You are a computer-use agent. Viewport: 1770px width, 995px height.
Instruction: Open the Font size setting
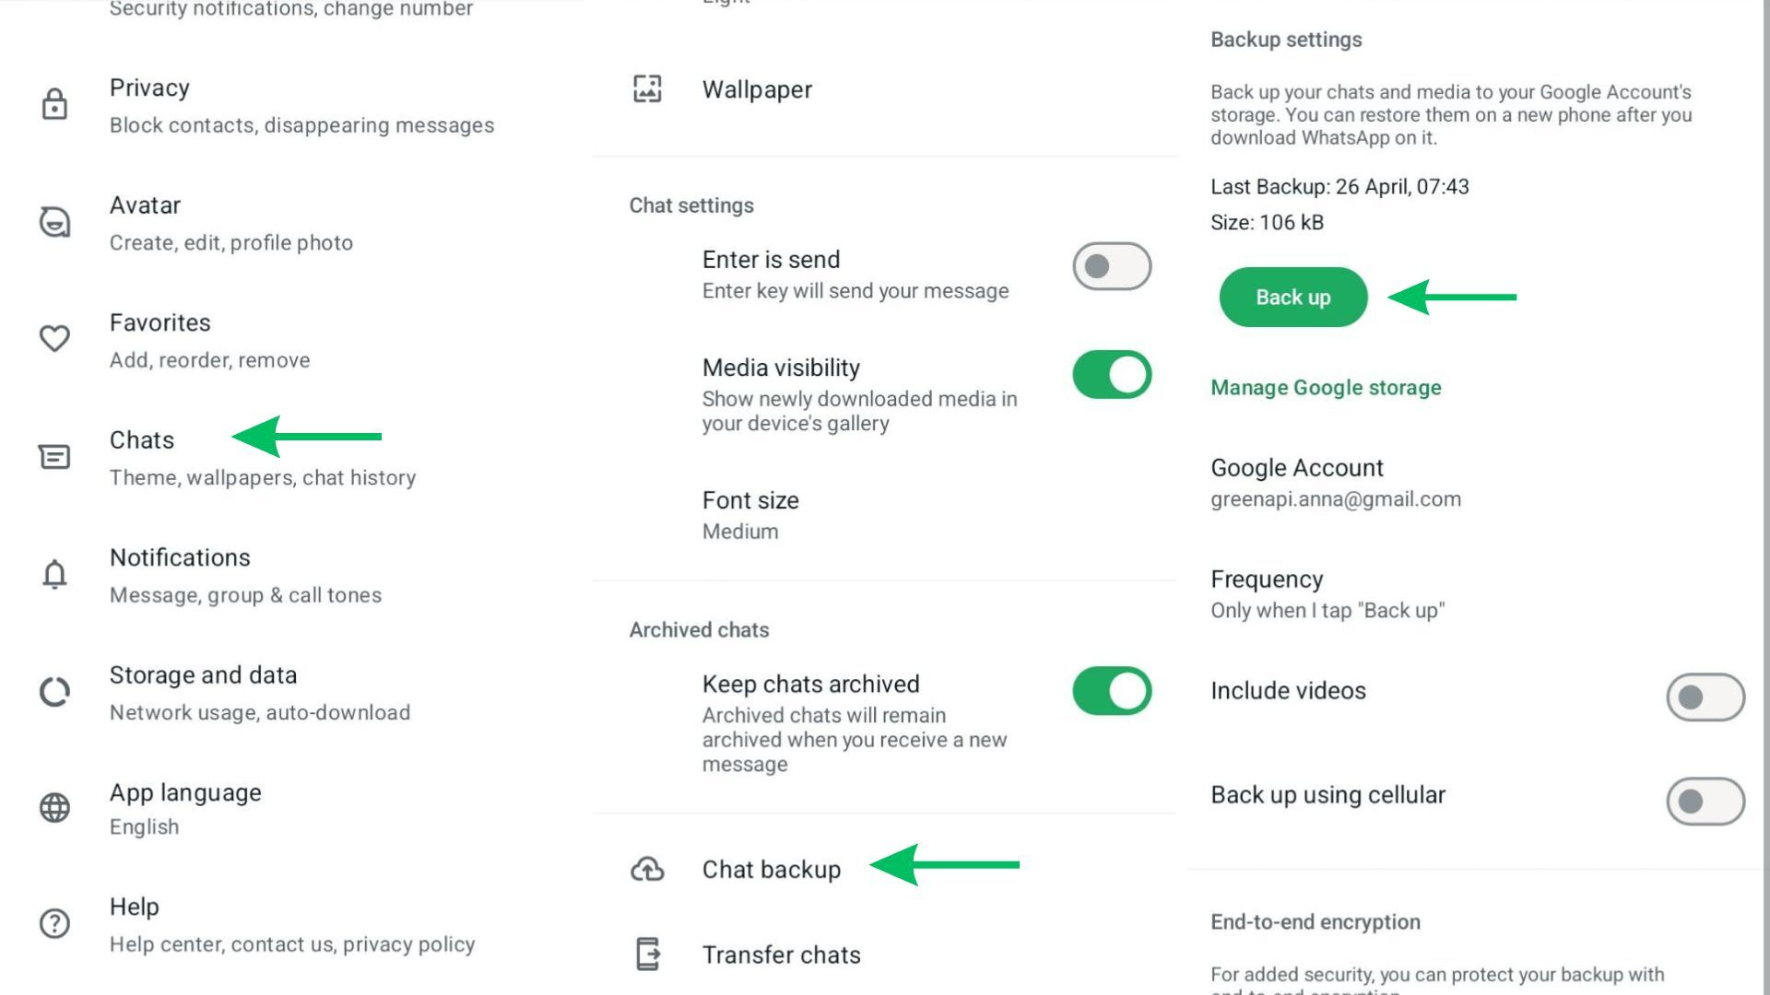(750, 514)
